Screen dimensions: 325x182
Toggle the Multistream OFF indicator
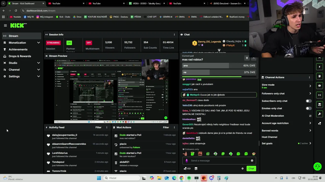pyautogui.click(x=89, y=43)
